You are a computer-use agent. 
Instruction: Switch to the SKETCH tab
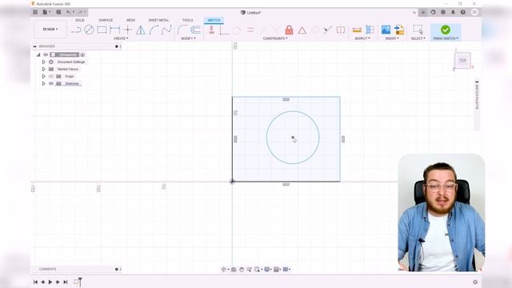coord(214,20)
